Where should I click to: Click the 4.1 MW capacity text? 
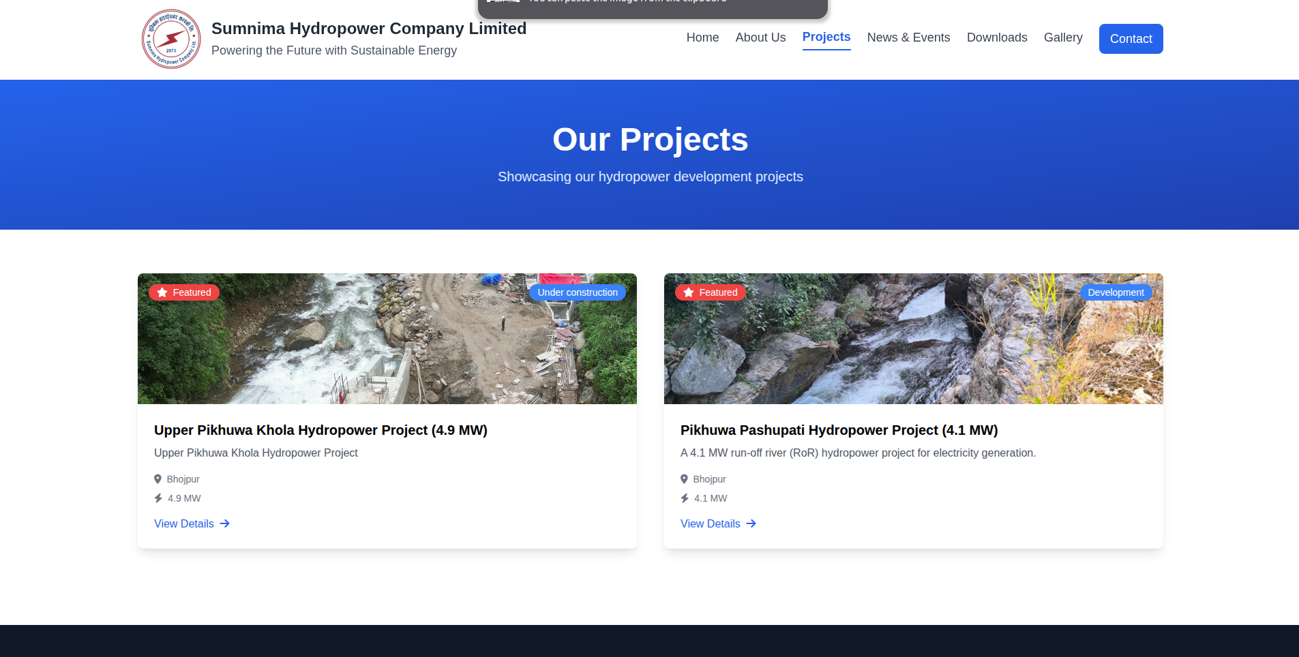pos(711,498)
